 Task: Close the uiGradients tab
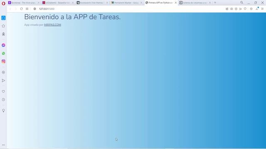coord(73,3)
